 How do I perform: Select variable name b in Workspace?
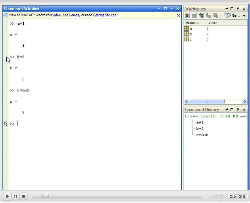191,34
